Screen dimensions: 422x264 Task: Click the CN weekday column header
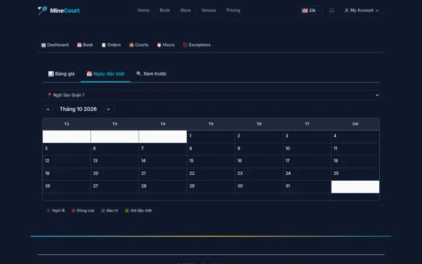(355, 124)
